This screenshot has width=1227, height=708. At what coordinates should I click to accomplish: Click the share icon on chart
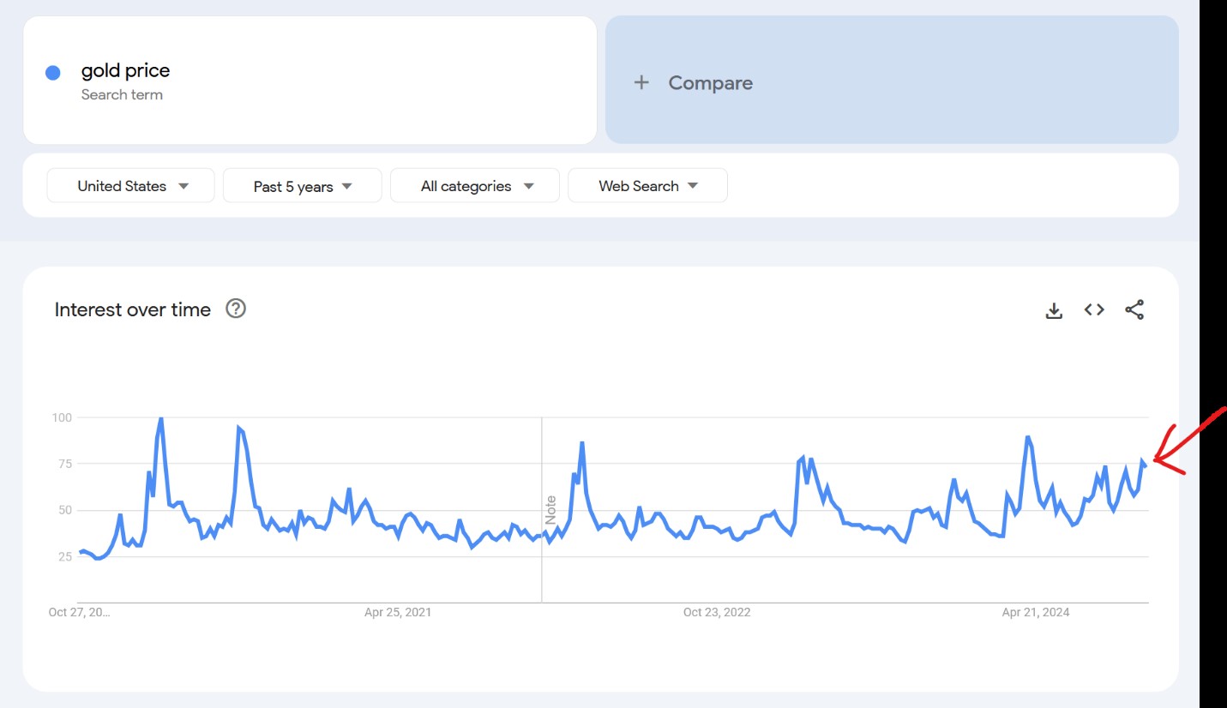tap(1134, 310)
